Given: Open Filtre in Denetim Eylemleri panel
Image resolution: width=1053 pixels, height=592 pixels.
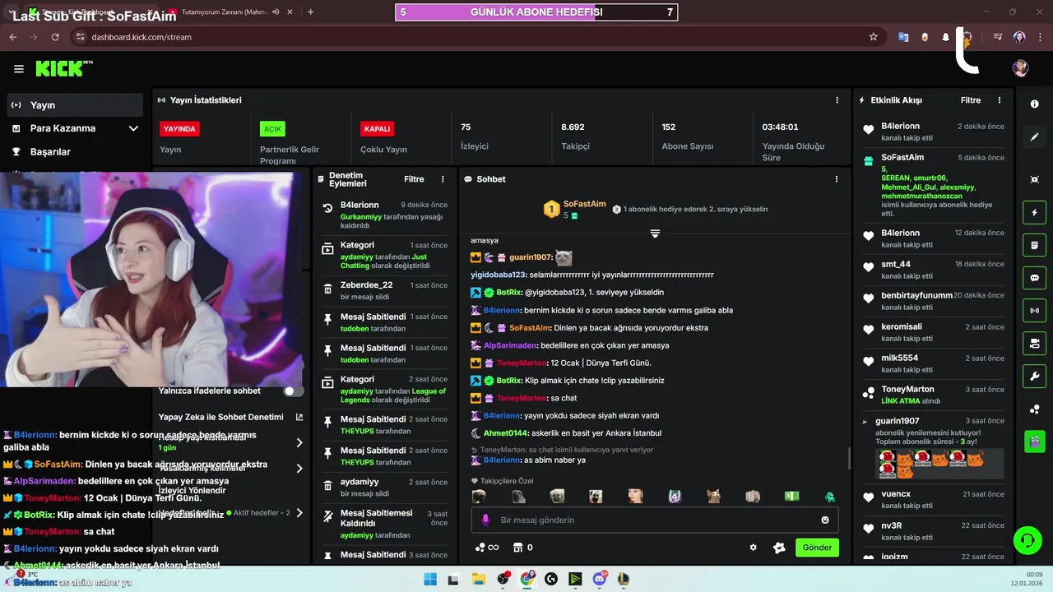Looking at the screenshot, I should (x=414, y=179).
